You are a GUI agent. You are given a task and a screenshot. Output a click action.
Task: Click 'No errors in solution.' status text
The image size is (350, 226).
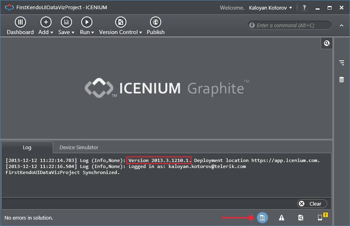click(x=28, y=218)
